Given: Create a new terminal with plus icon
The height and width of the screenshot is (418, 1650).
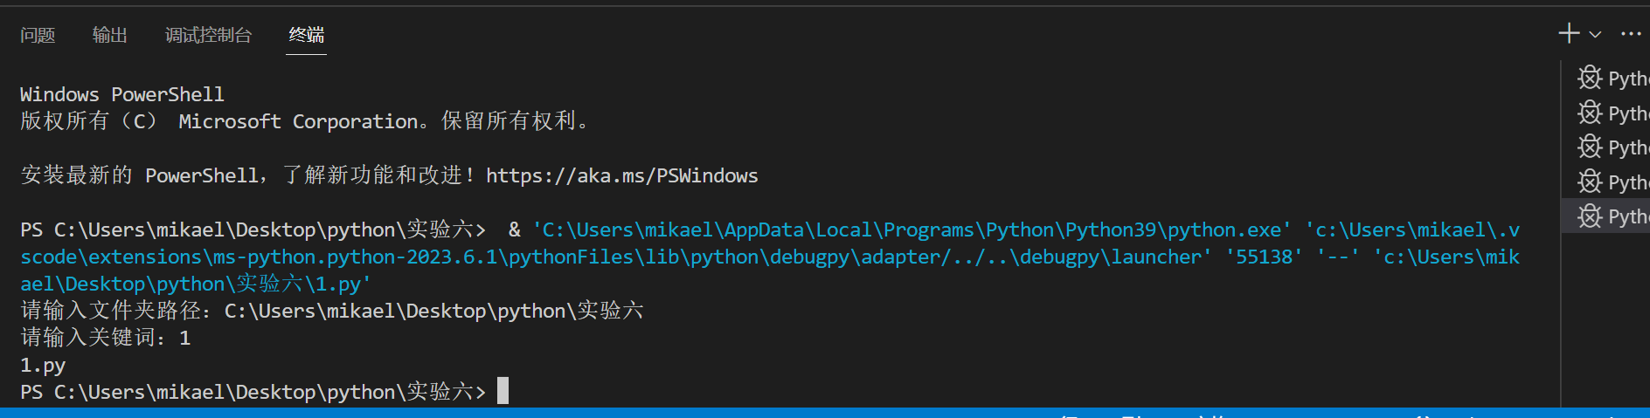Looking at the screenshot, I should (1569, 34).
